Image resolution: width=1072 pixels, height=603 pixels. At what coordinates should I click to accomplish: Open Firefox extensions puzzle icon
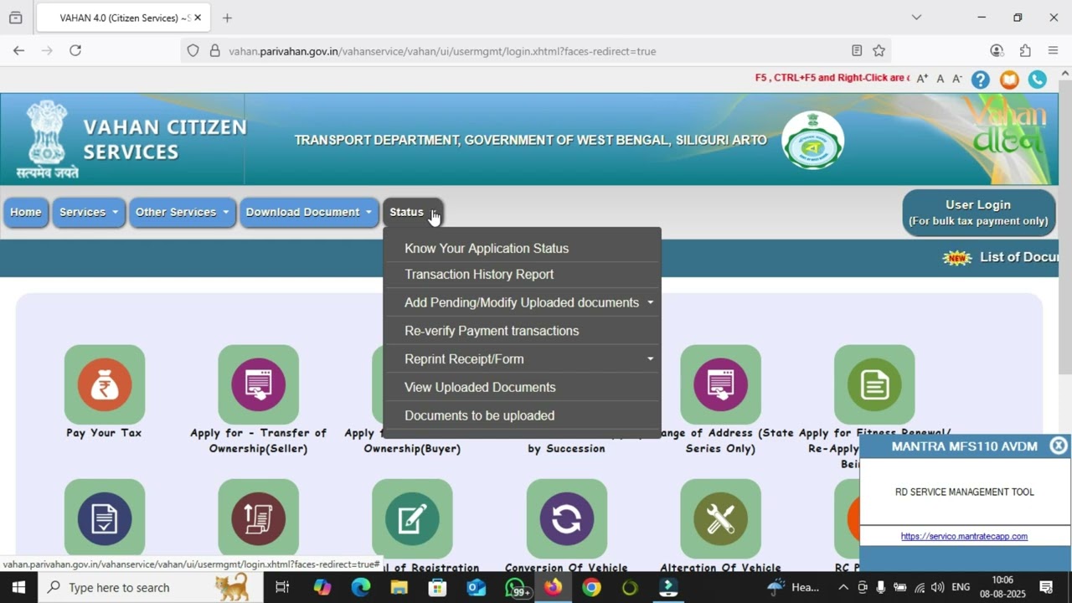1025,51
